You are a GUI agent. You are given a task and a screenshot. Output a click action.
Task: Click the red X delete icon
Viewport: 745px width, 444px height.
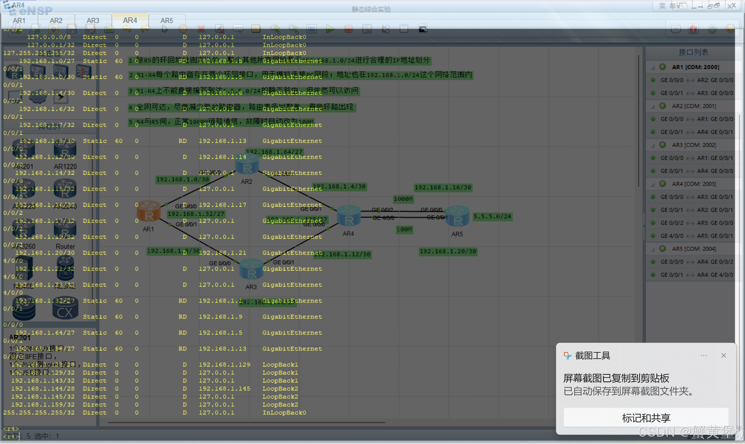click(x=201, y=29)
